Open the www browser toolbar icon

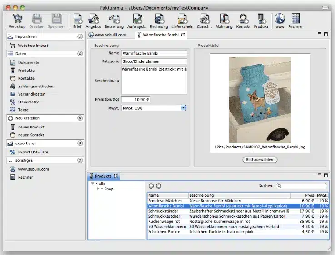click(x=280, y=21)
